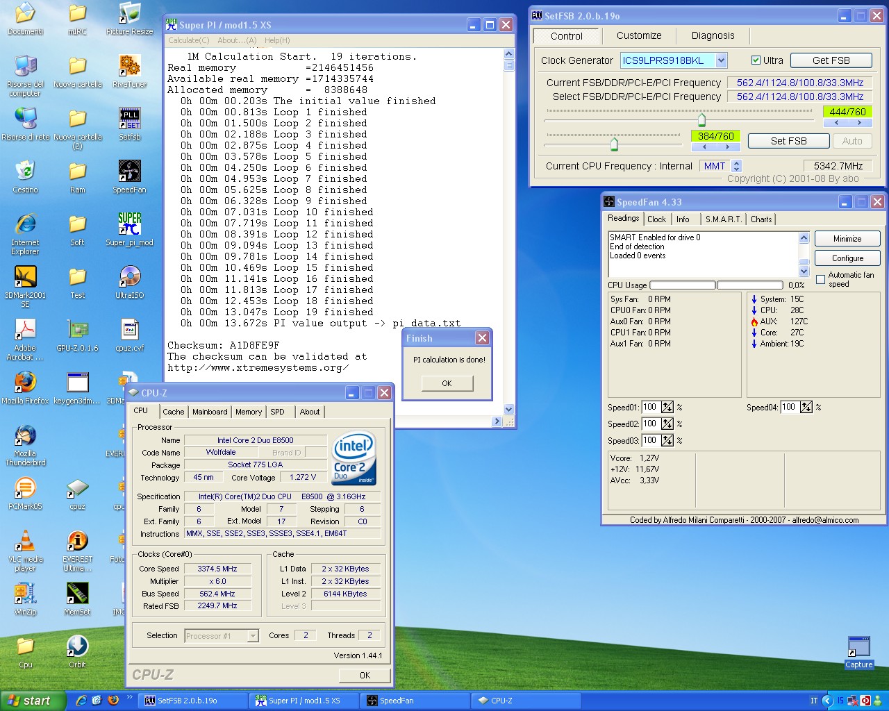
Task: Click the left arrow under 384/760
Action: (704, 147)
